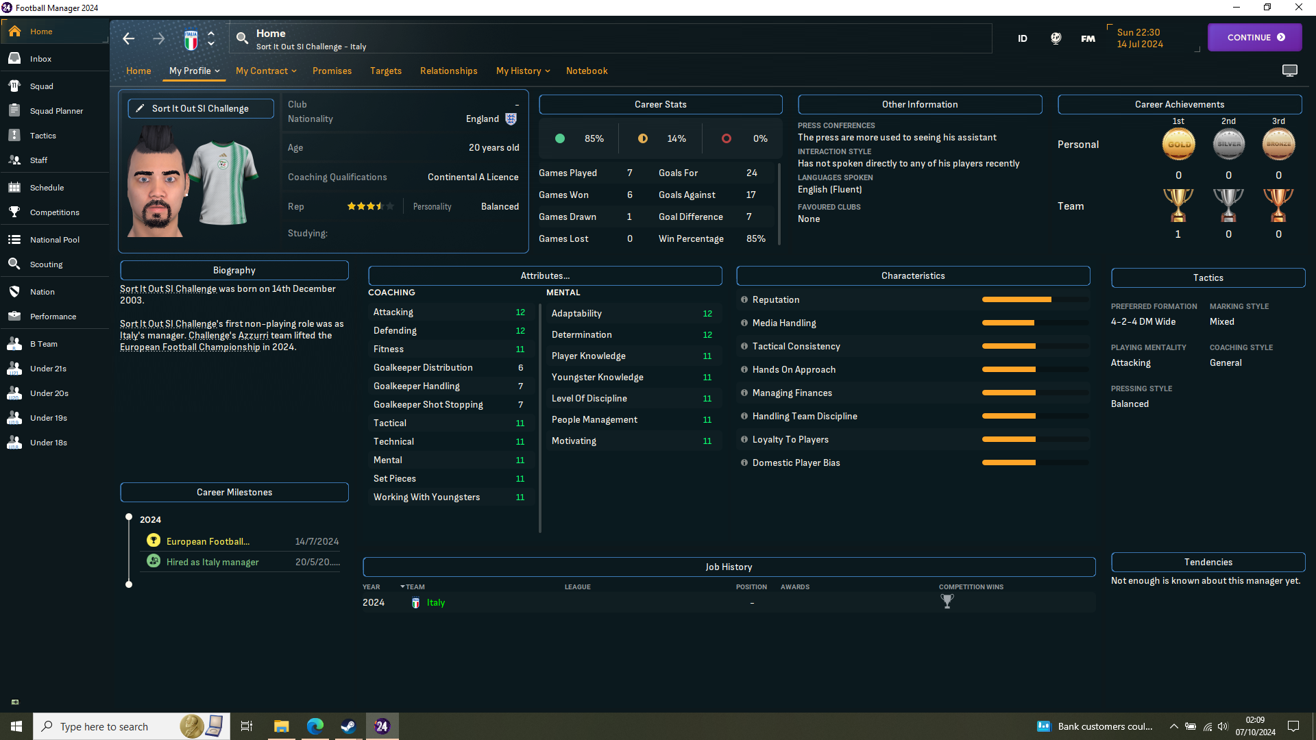1316x740 pixels.
Task: Open the Home tab
Action: click(138, 71)
